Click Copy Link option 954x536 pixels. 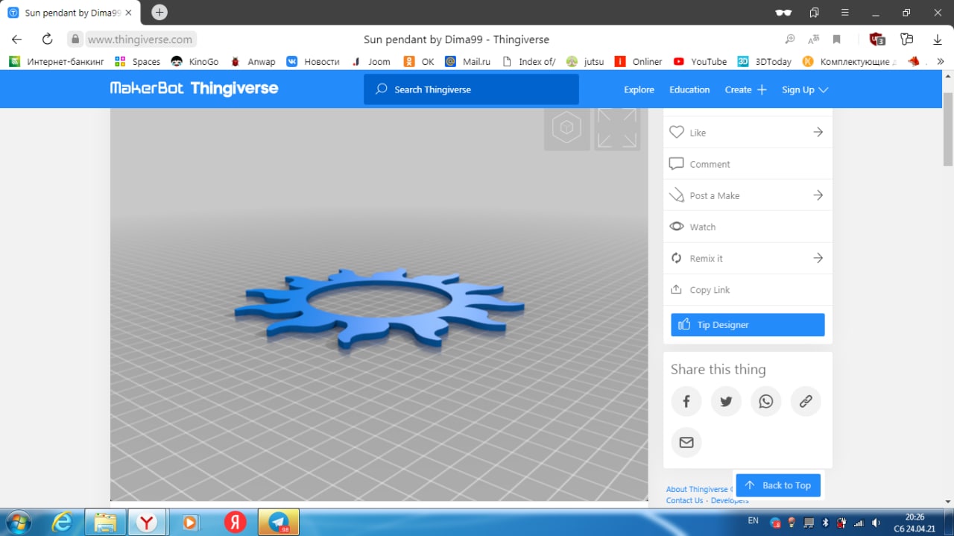click(748, 289)
